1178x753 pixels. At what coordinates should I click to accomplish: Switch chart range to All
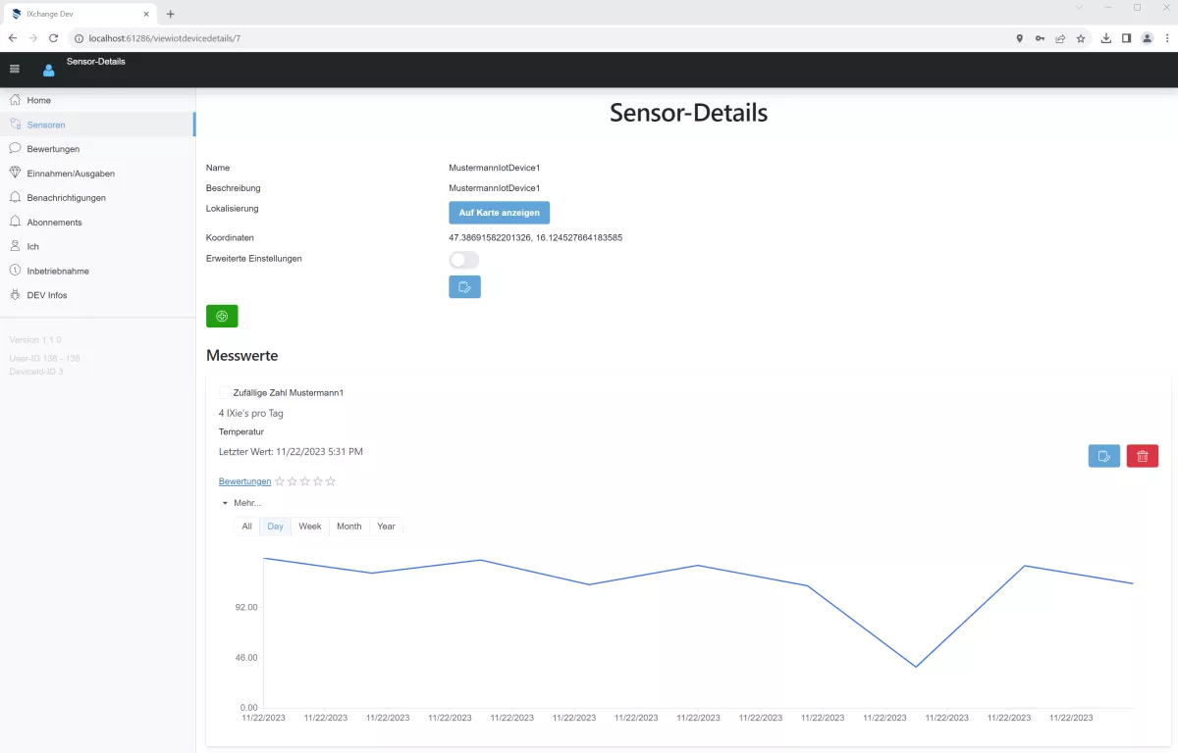(x=247, y=527)
